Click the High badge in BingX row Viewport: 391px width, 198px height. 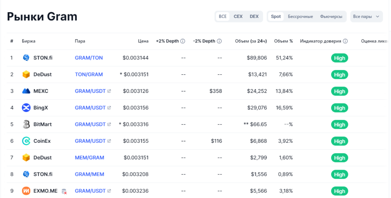pos(339,108)
